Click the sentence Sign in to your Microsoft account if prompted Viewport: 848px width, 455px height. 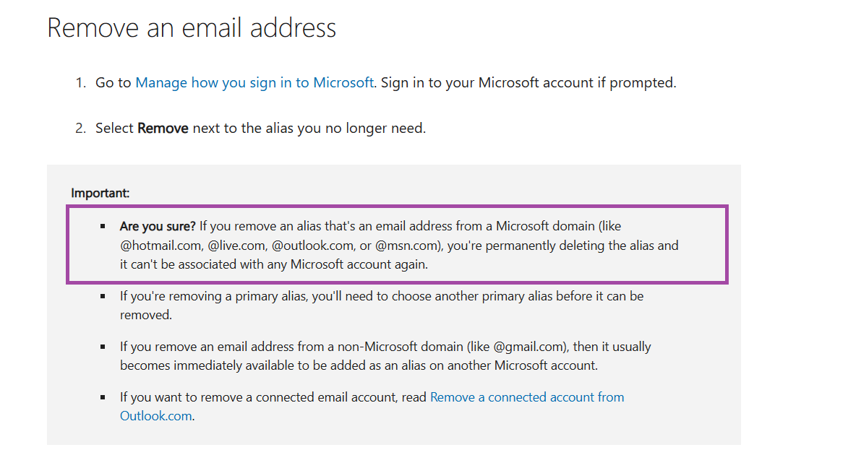528,82
